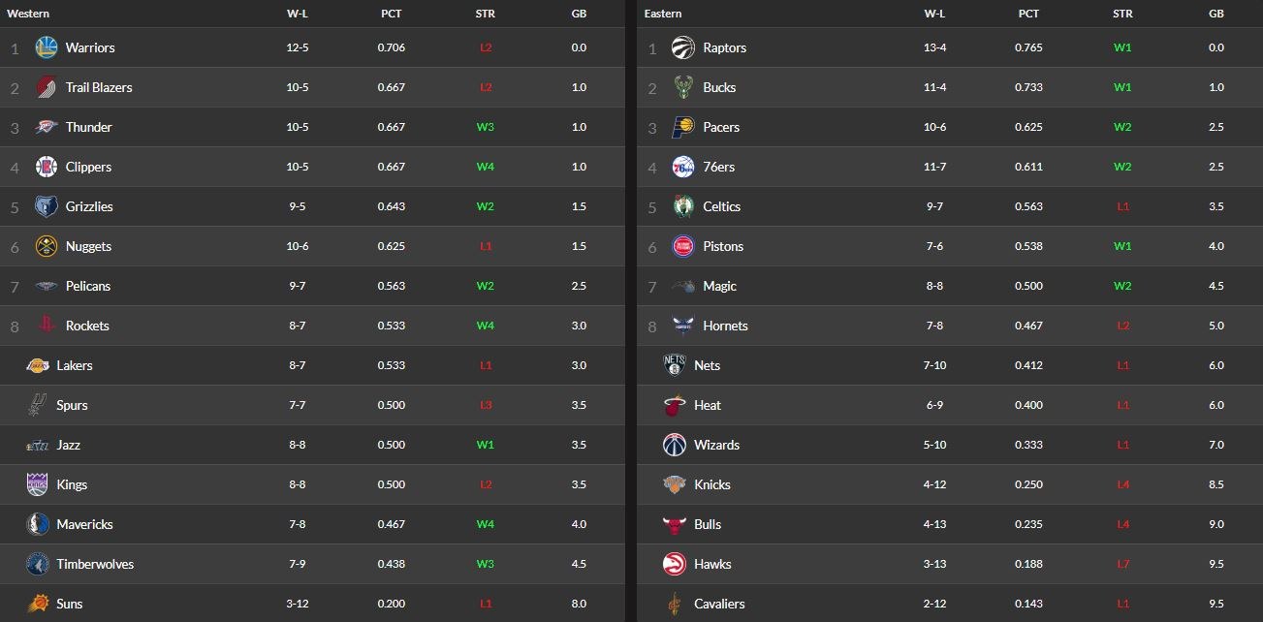The width and height of the screenshot is (1263, 622).
Task: Open the Timberwolves team name link
Action: pyautogui.click(x=95, y=564)
